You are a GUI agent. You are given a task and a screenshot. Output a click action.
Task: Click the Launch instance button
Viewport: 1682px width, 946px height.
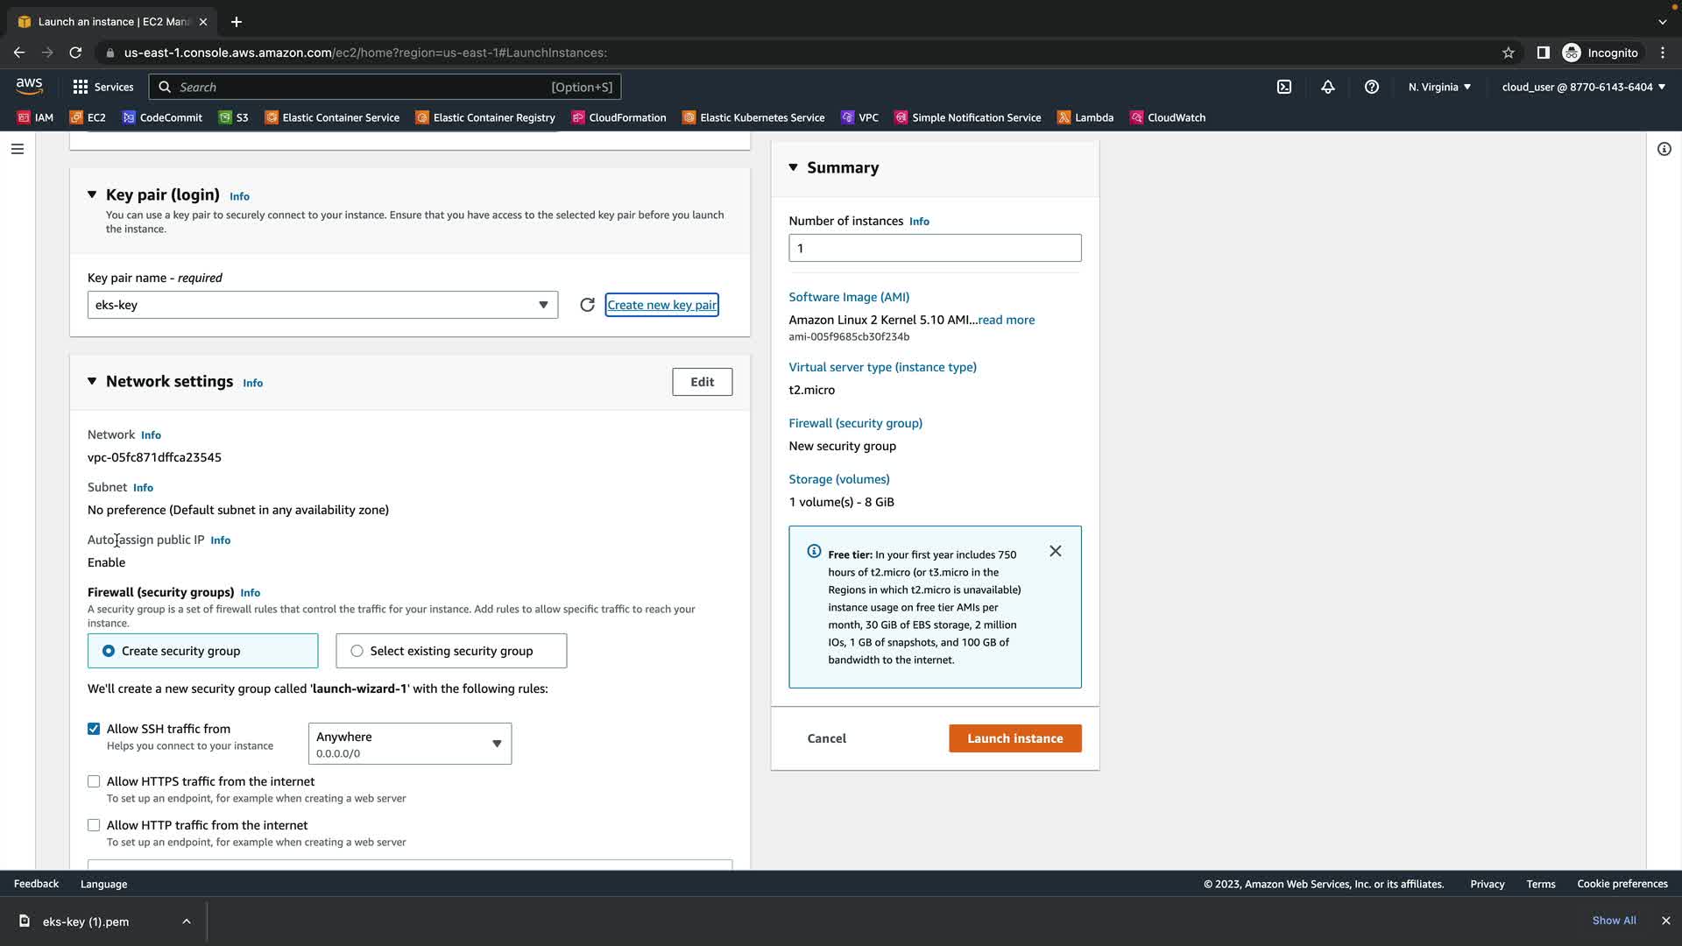pos(1014,738)
